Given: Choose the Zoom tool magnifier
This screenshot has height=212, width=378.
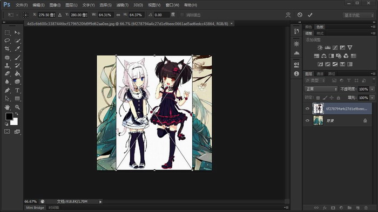Looking at the screenshot, I should (17, 107).
